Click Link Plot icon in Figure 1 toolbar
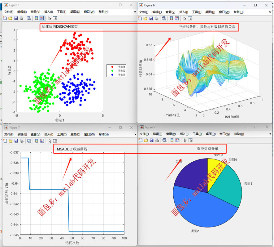274x247 pixels. coord(29,18)
